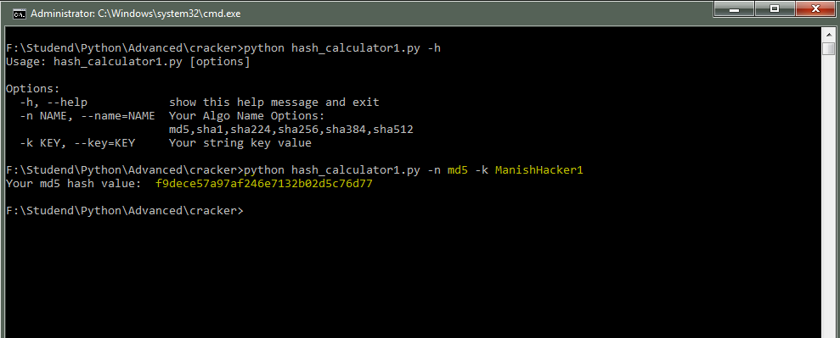Click the '-n NAME, --name=NAME' option
The width and height of the screenshot is (840, 338).
[87, 116]
